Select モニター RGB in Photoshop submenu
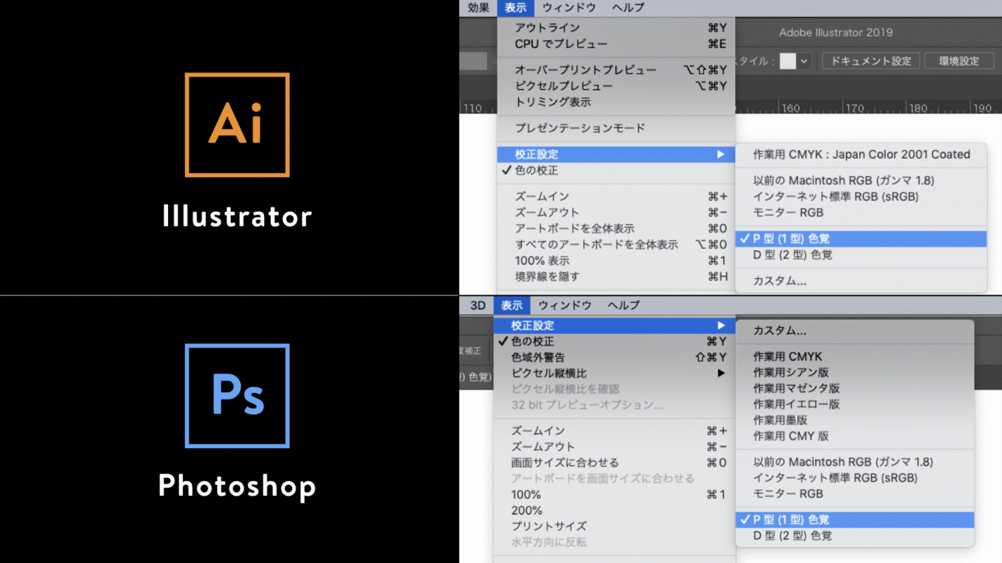This screenshot has width=1002, height=563. tap(855, 494)
